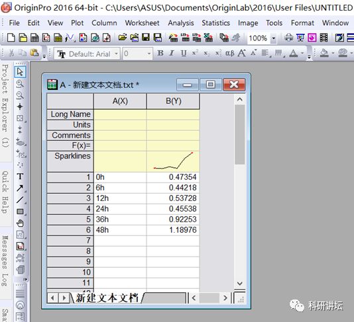The image size is (354, 322).
Task: Select the Rectangle tool
Action: click(20, 212)
